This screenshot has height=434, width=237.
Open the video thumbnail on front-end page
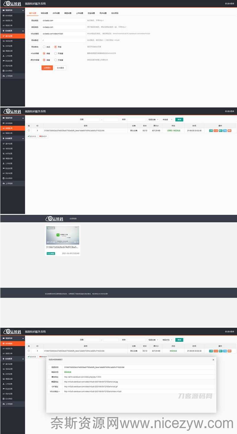63,235
